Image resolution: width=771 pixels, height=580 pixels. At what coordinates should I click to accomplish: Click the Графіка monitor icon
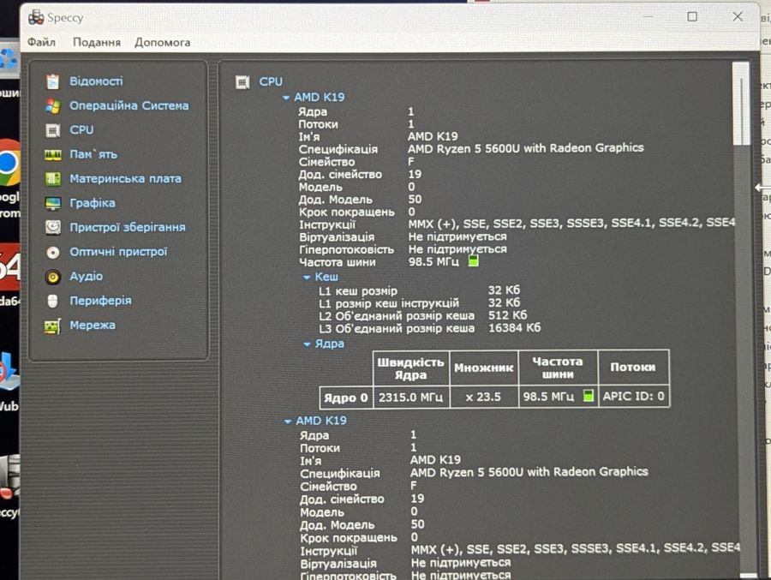(x=52, y=203)
